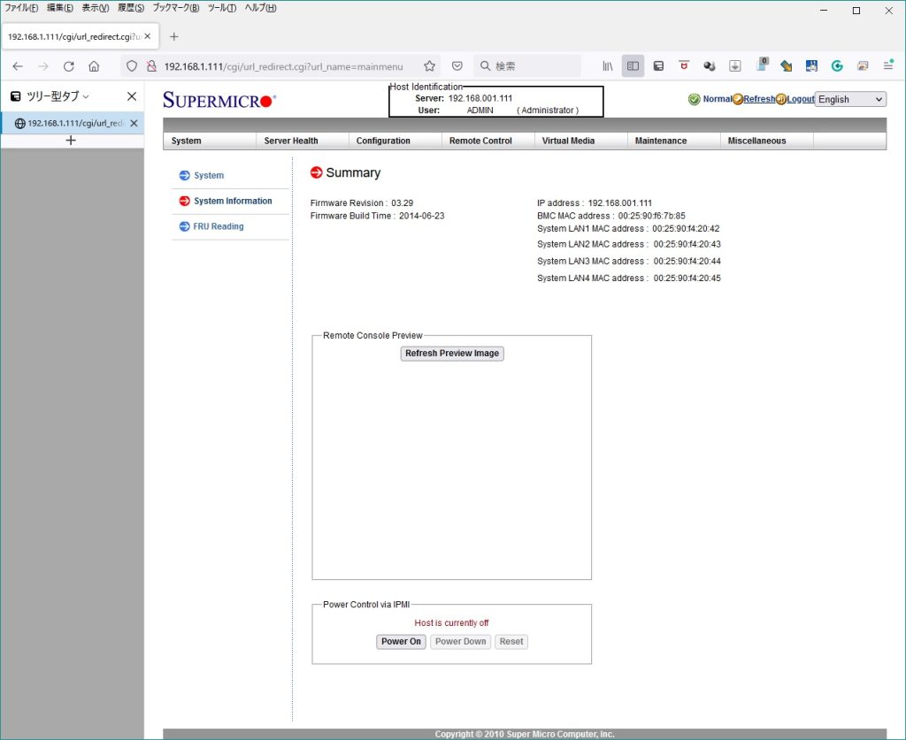The height and width of the screenshot is (740, 906).
Task: Open the insecure connection padlock icon
Action: [x=151, y=66]
